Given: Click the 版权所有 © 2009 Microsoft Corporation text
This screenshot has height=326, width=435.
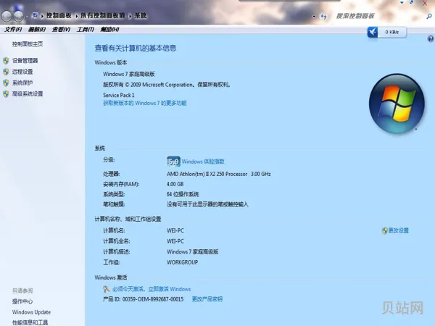Looking at the screenshot, I should [148, 85].
